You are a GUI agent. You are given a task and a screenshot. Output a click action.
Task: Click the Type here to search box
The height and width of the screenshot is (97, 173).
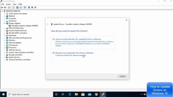tap(30, 94)
